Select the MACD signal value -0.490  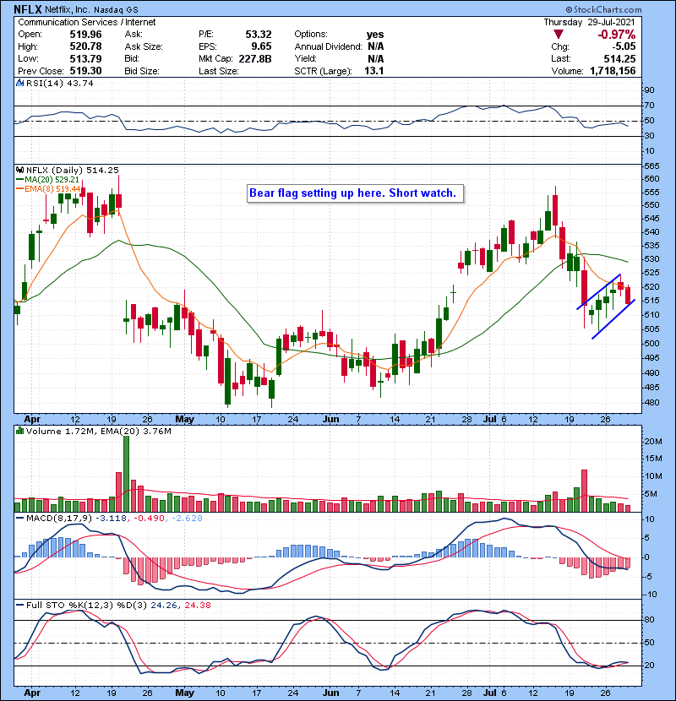[x=149, y=519]
